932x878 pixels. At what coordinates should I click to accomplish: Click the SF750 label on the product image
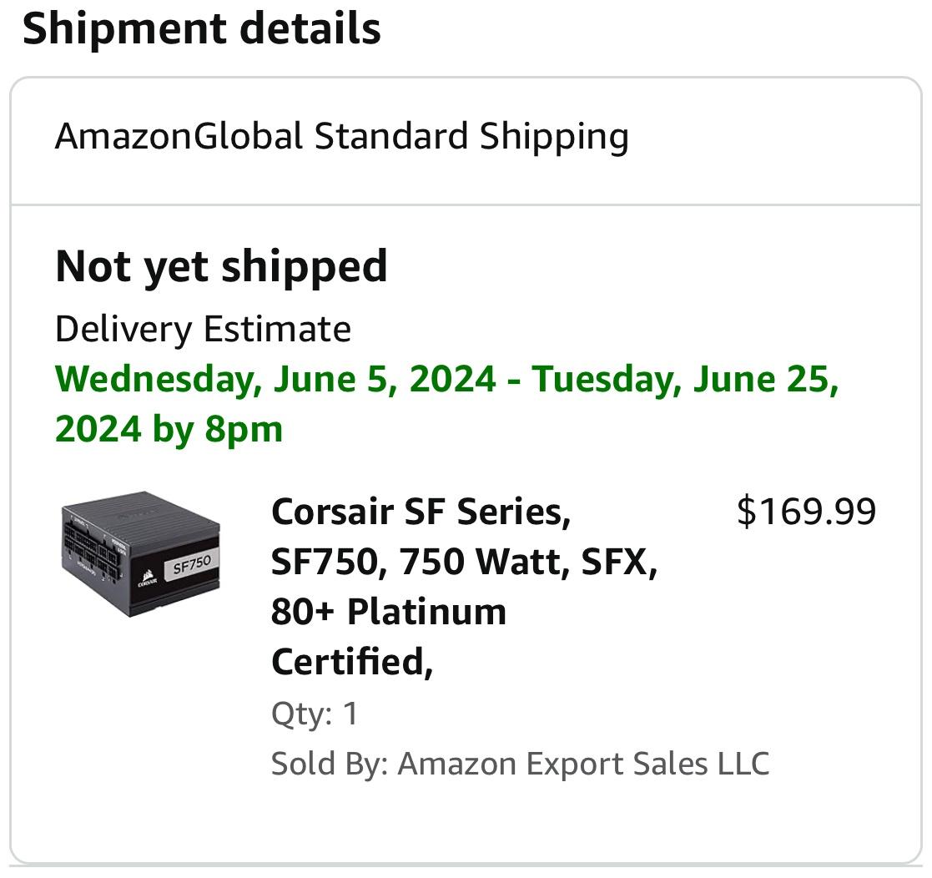[x=191, y=565]
